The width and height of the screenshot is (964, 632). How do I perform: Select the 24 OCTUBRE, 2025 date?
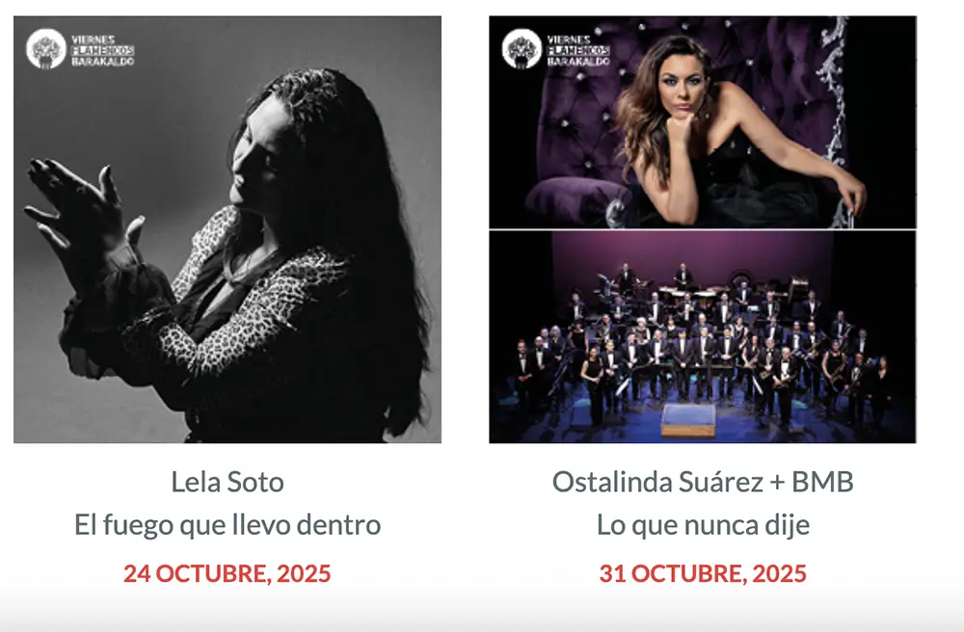228,573
